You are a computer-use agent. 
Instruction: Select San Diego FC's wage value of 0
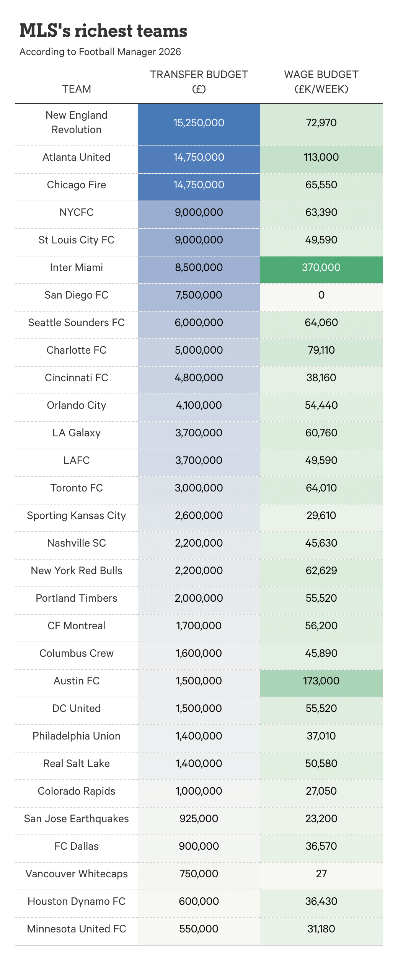321,295
